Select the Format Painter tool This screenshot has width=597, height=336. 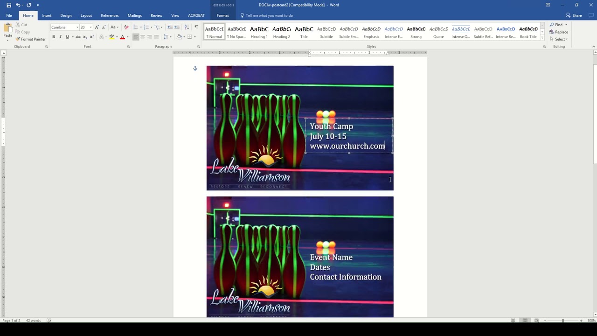point(30,39)
